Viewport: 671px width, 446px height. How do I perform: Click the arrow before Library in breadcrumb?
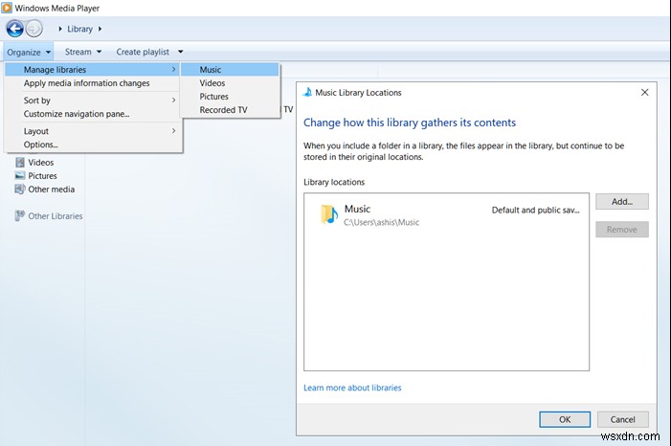point(60,29)
